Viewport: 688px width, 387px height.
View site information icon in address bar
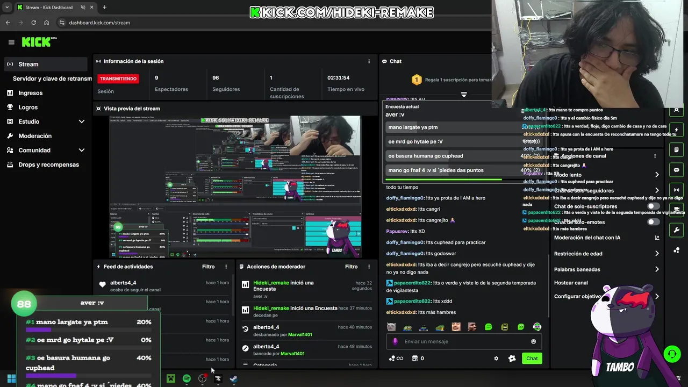click(62, 23)
